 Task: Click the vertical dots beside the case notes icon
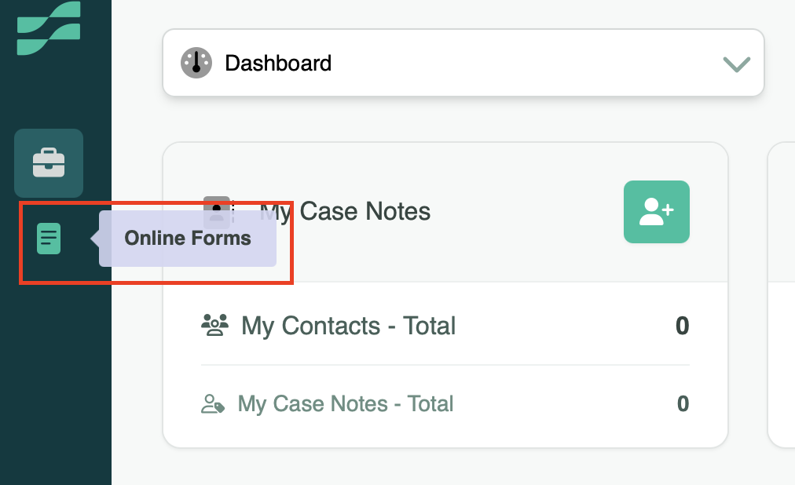pyautogui.click(x=233, y=211)
